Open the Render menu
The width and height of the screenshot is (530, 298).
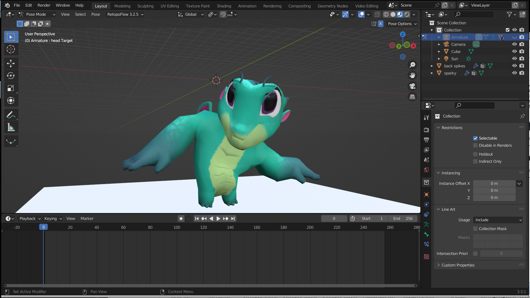click(x=44, y=5)
